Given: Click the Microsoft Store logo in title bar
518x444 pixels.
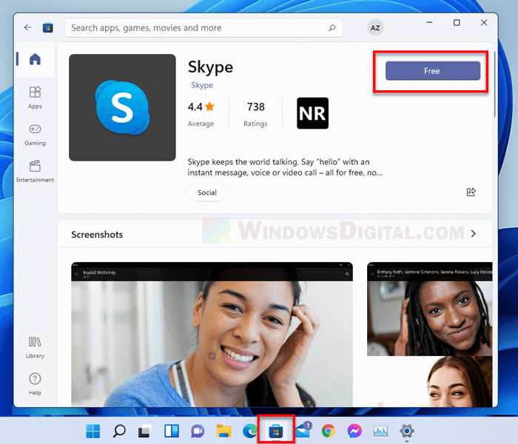Looking at the screenshot, I should click(x=48, y=28).
